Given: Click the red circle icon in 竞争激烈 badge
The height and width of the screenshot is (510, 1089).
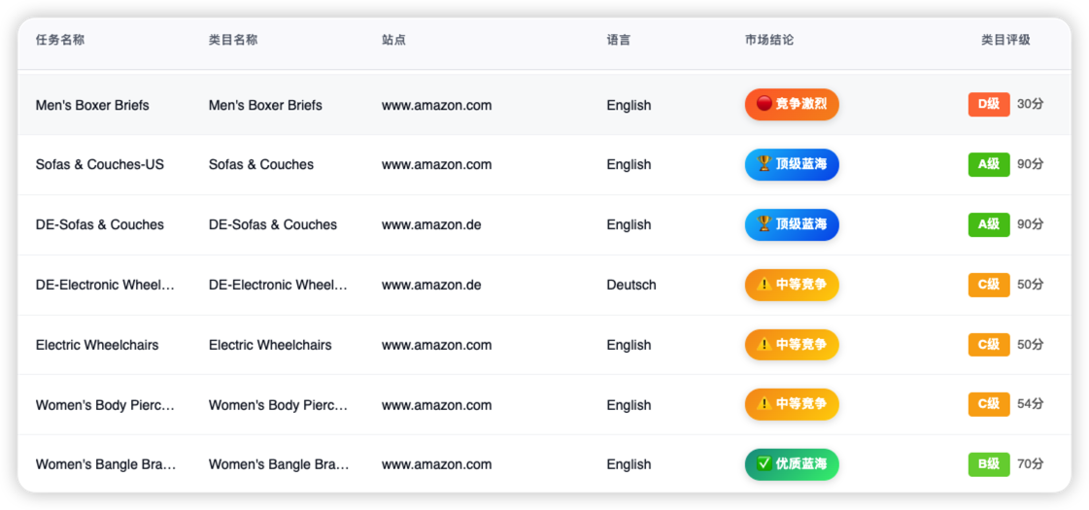Looking at the screenshot, I should (764, 104).
